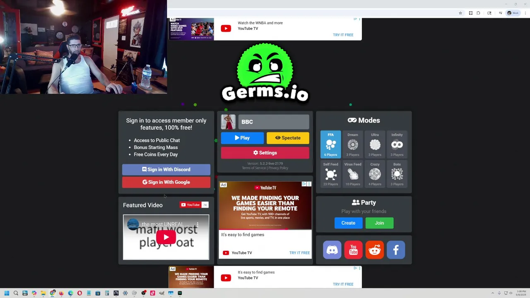The width and height of the screenshot is (530, 298).
Task: Select the Bots game mode
Action: [x=397, y=174]
